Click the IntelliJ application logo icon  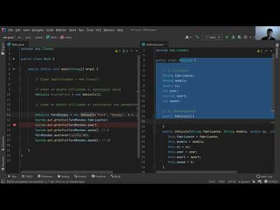point(3,30)
